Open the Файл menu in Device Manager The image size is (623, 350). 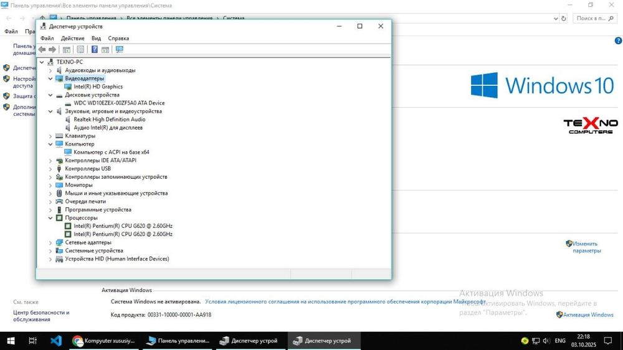[x=47, y=39]
